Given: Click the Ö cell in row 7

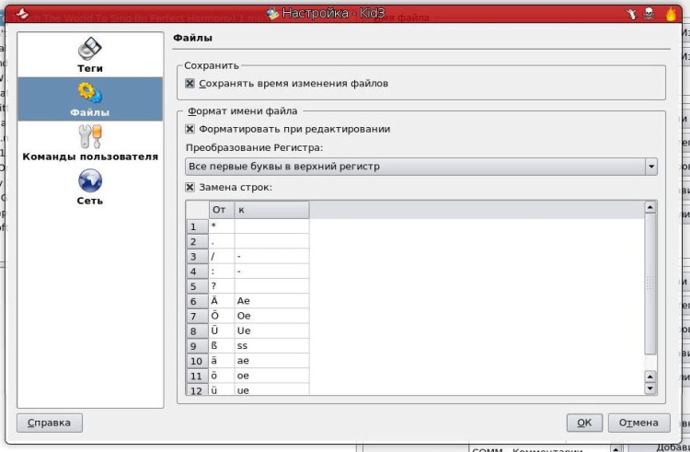Looking at the screenshot, I should (x=222, y=316).
